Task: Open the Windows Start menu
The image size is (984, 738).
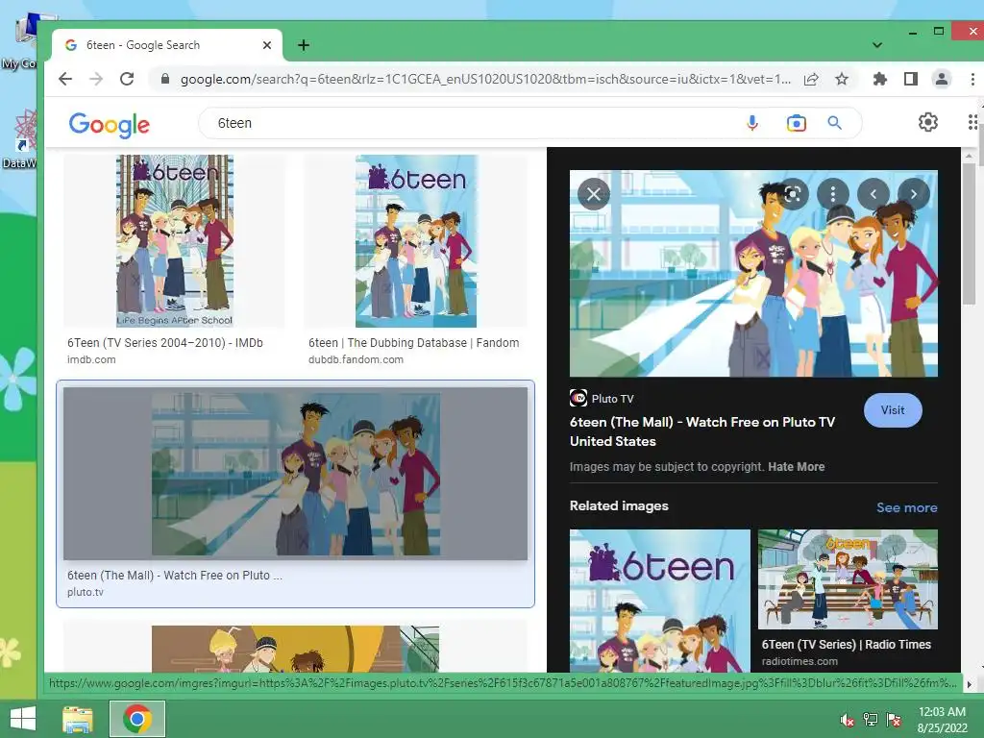Action: [x=23, y=719]
